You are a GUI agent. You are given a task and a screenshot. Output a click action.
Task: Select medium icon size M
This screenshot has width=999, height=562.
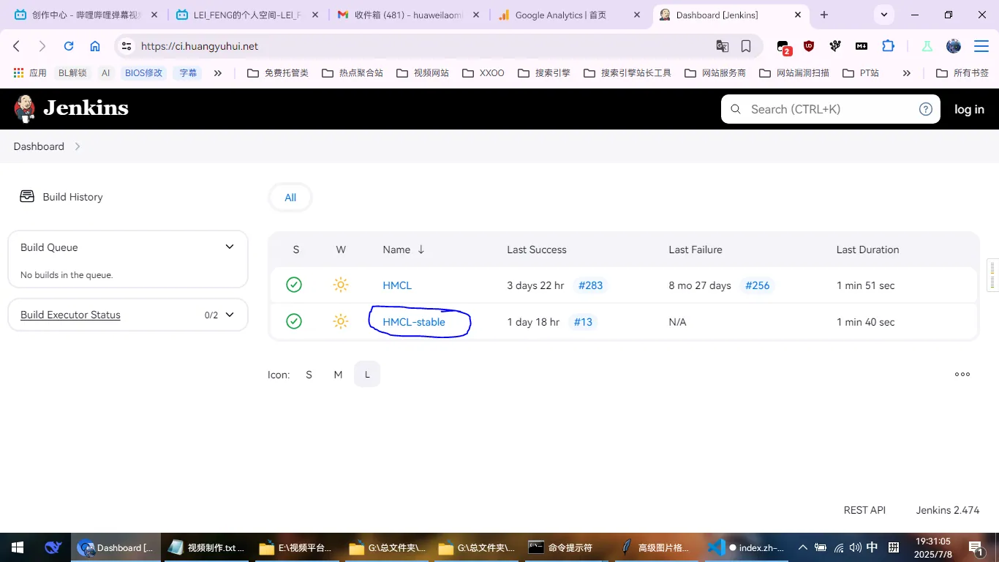(x=338, y=374)
